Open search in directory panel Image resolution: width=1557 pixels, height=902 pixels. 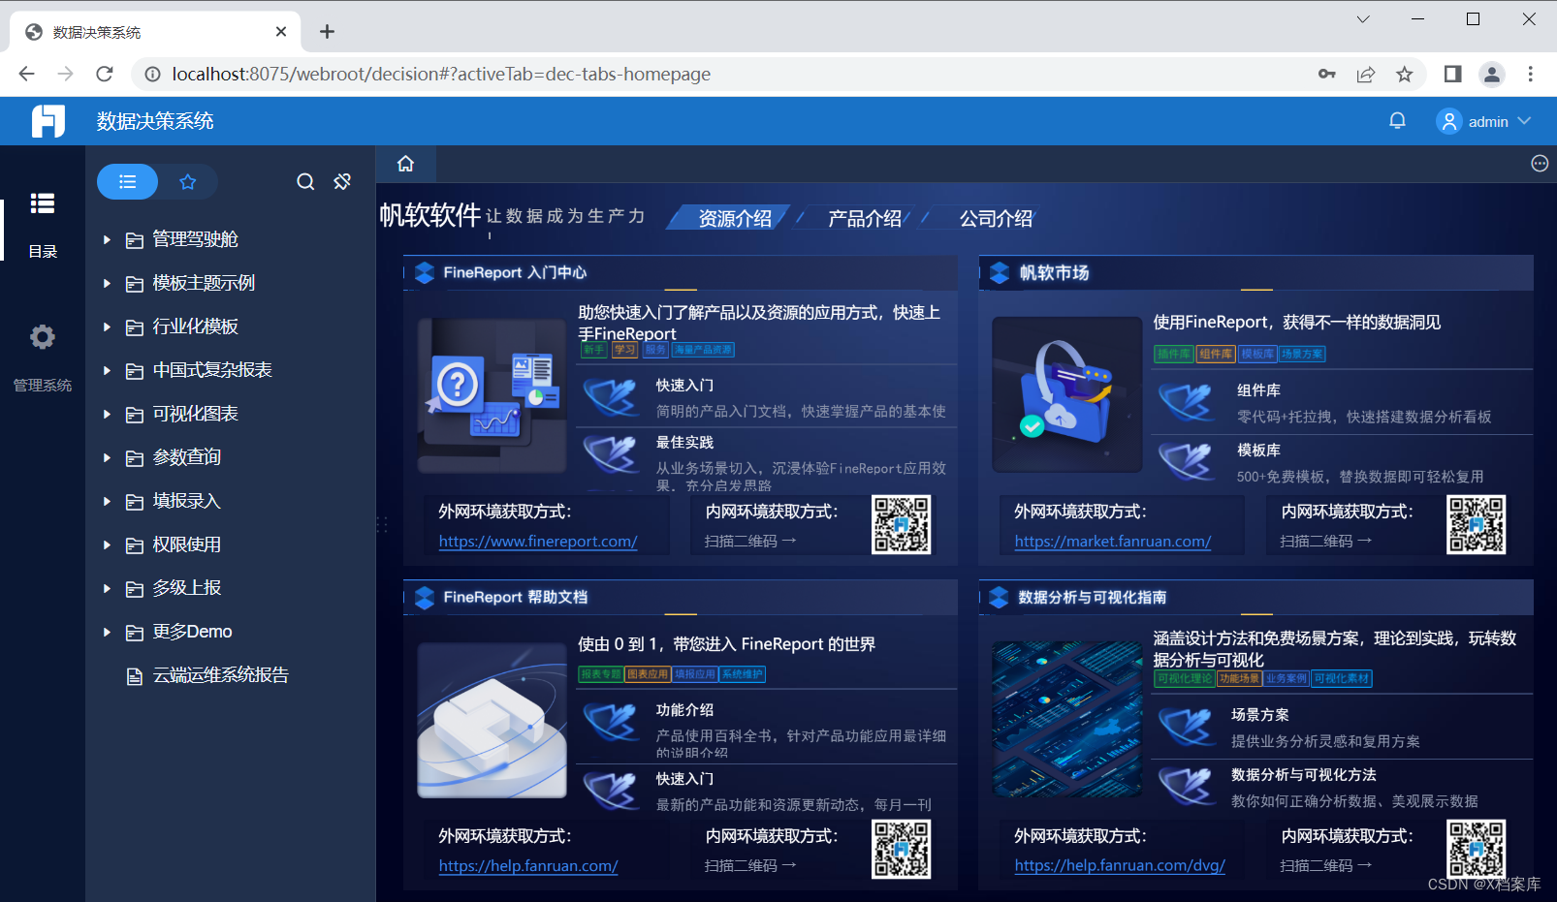click(305, 182)
